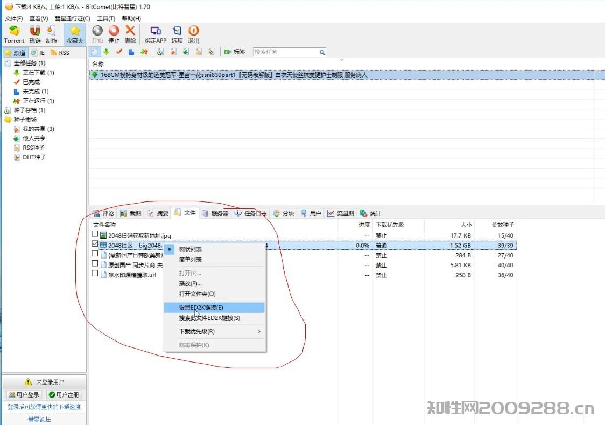Image resolution: width=605 pixels, height=425 pixels.
Task: Open the 彗星论坛 forum link
Action: [x=39, y=419]
